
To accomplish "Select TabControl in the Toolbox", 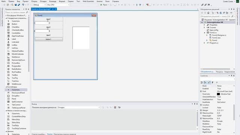I will [x=16, y=105].
